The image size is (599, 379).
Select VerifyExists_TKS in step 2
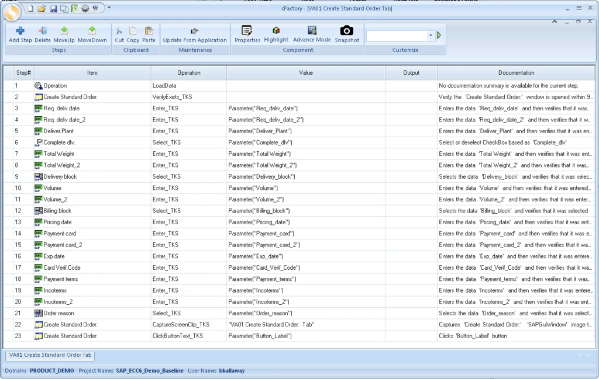pyautogui.click(x=172, y=97)
